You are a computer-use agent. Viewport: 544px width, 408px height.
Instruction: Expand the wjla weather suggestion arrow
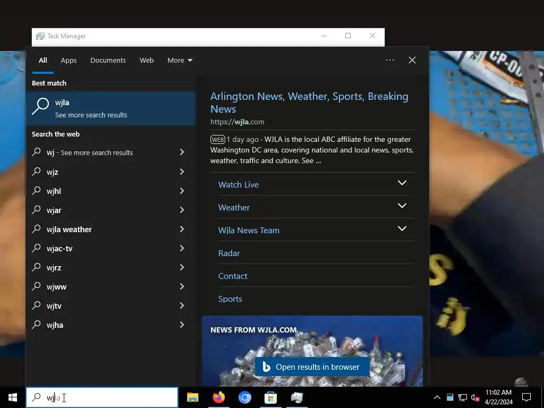[x=182, y=228]
